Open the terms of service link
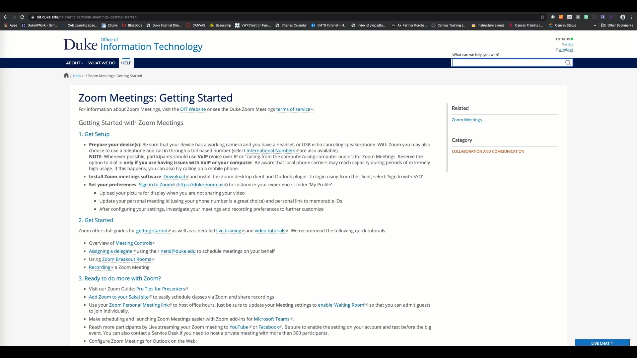Viewport: 637px width, 358px height. [x=294, y=109]
